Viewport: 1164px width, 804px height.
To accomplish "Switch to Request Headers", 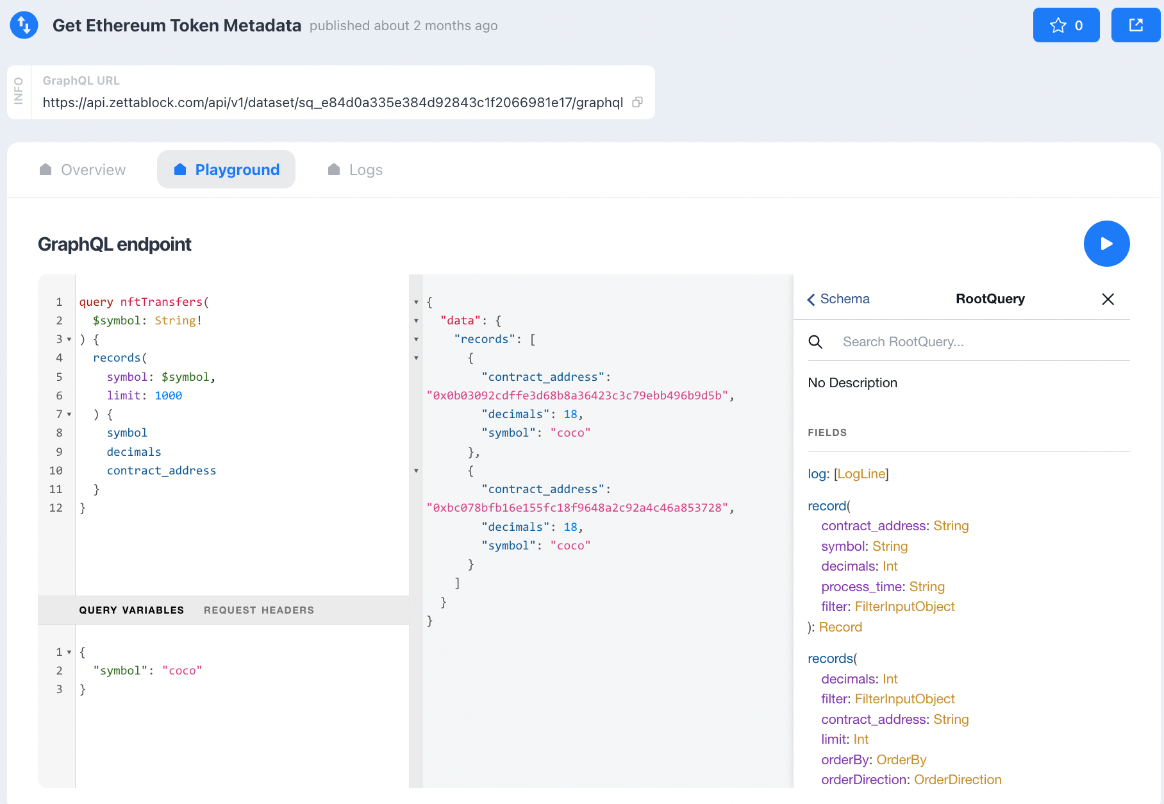I will 259,610.
